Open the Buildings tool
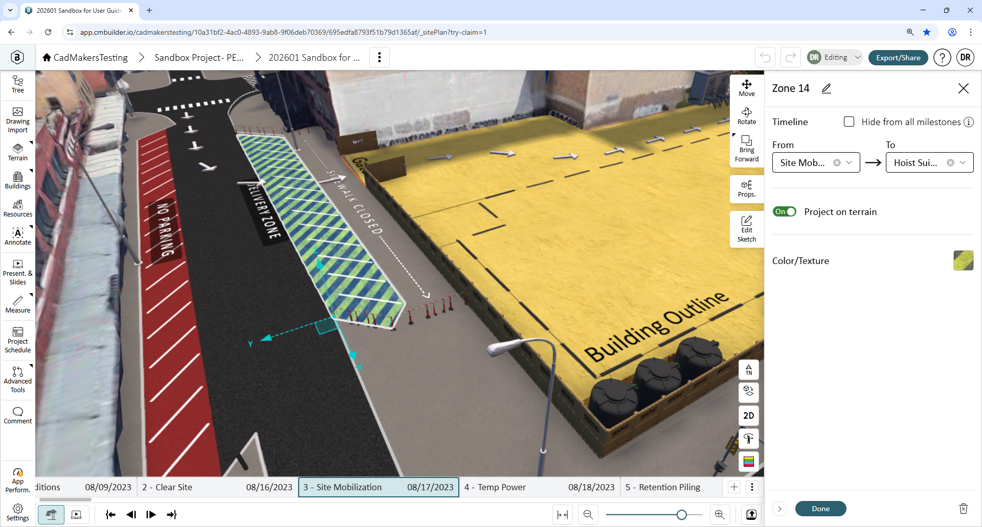982x527 pixels. pos(18,180)
